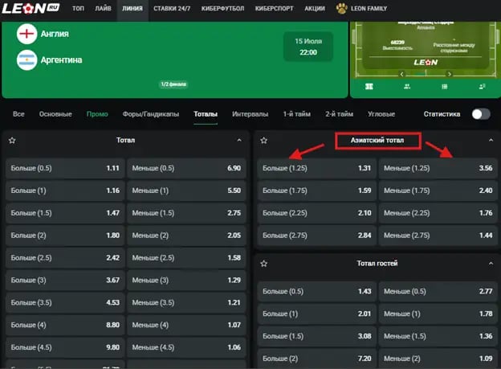Image resolution: width=501 pixels, height=369 pixels.
Task: Click the 15 Июля 22:00 match time box
Action: coord(308,47)
